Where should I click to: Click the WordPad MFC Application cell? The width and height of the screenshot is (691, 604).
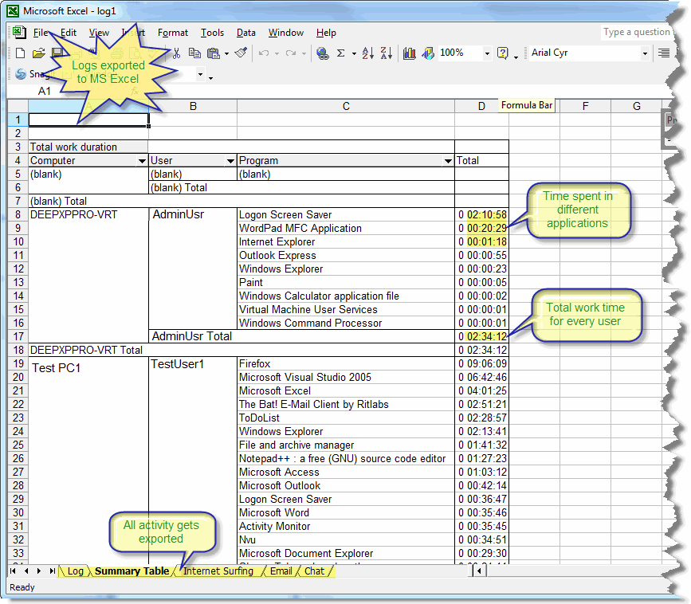pyautogui.click(x=346, y=228)
